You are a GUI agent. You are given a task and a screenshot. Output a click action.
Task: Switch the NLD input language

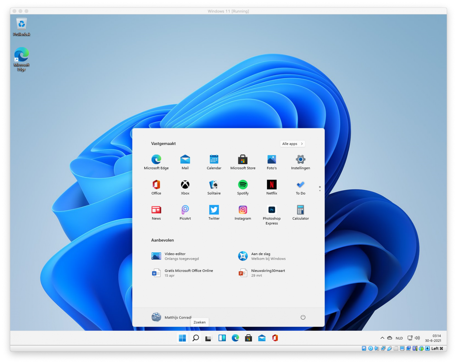tap(399, 338)
